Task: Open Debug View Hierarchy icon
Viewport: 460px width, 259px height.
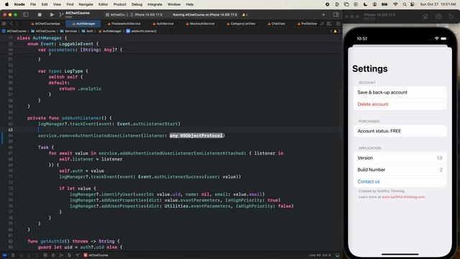Action: tap(53, 255)
